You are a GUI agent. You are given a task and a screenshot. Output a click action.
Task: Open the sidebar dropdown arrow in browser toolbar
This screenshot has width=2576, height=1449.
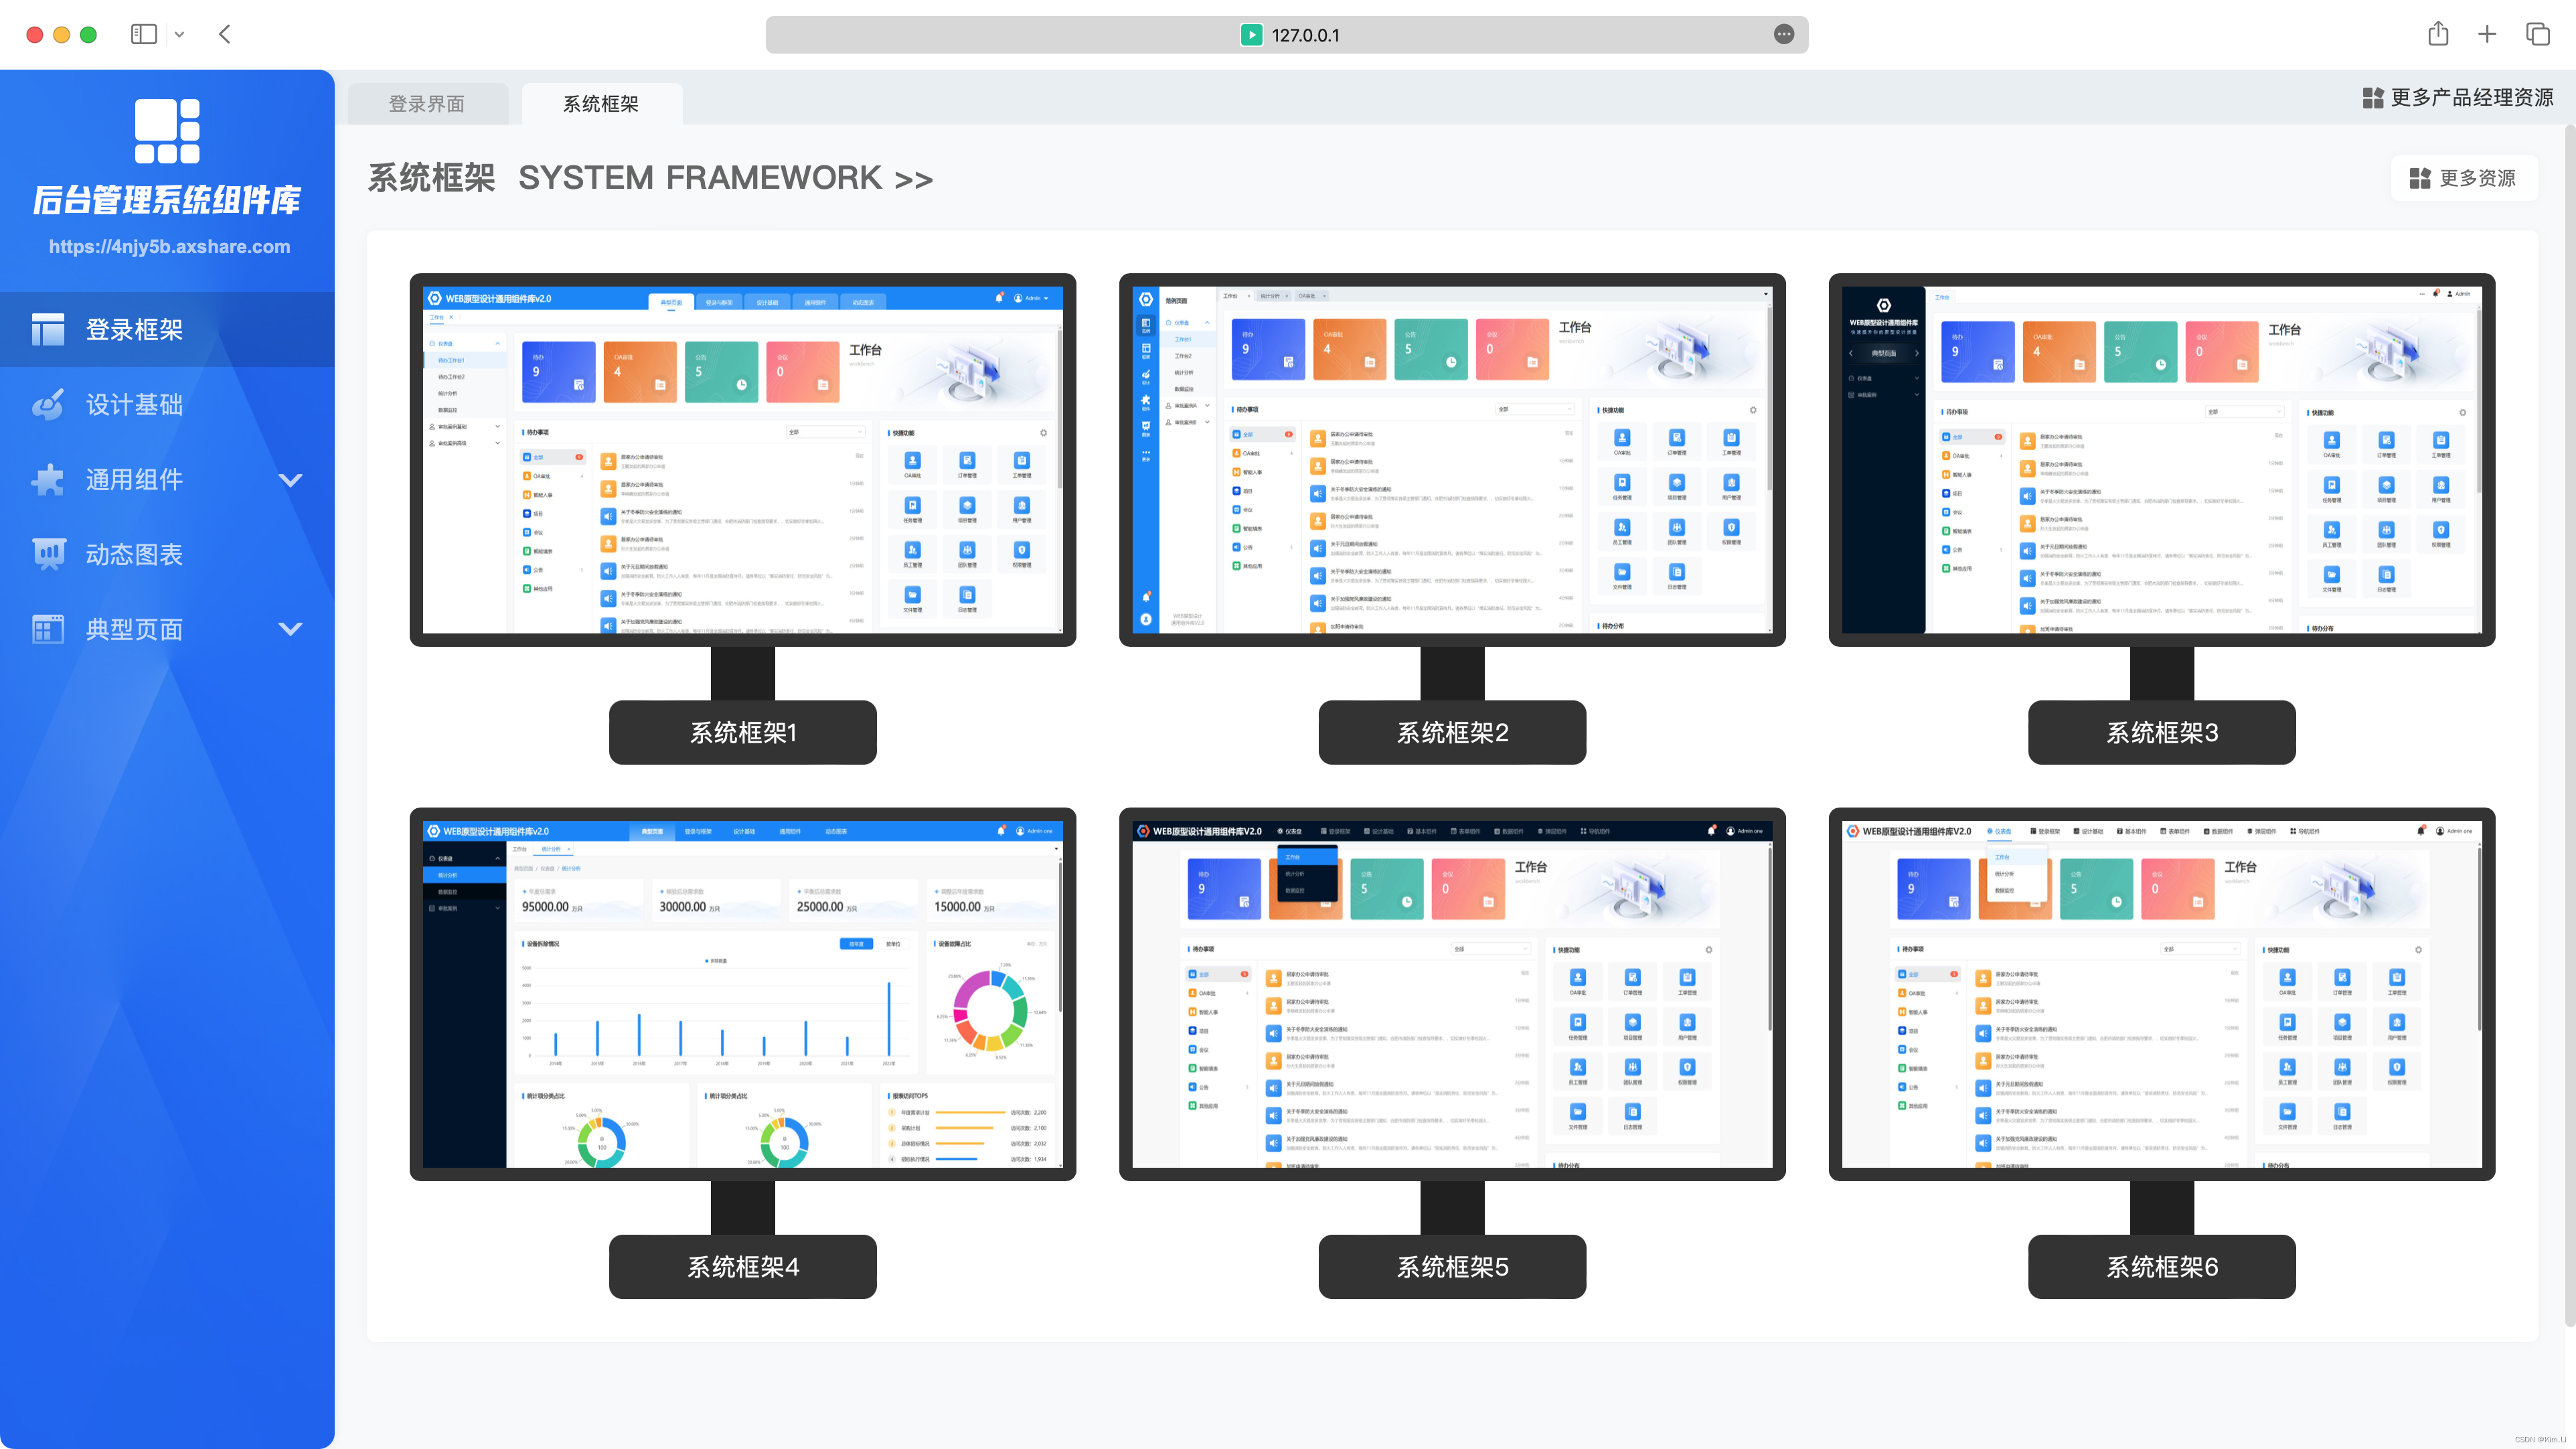179,34
